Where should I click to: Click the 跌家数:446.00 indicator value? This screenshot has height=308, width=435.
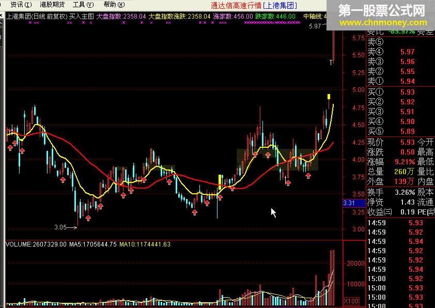click(275, 17)
